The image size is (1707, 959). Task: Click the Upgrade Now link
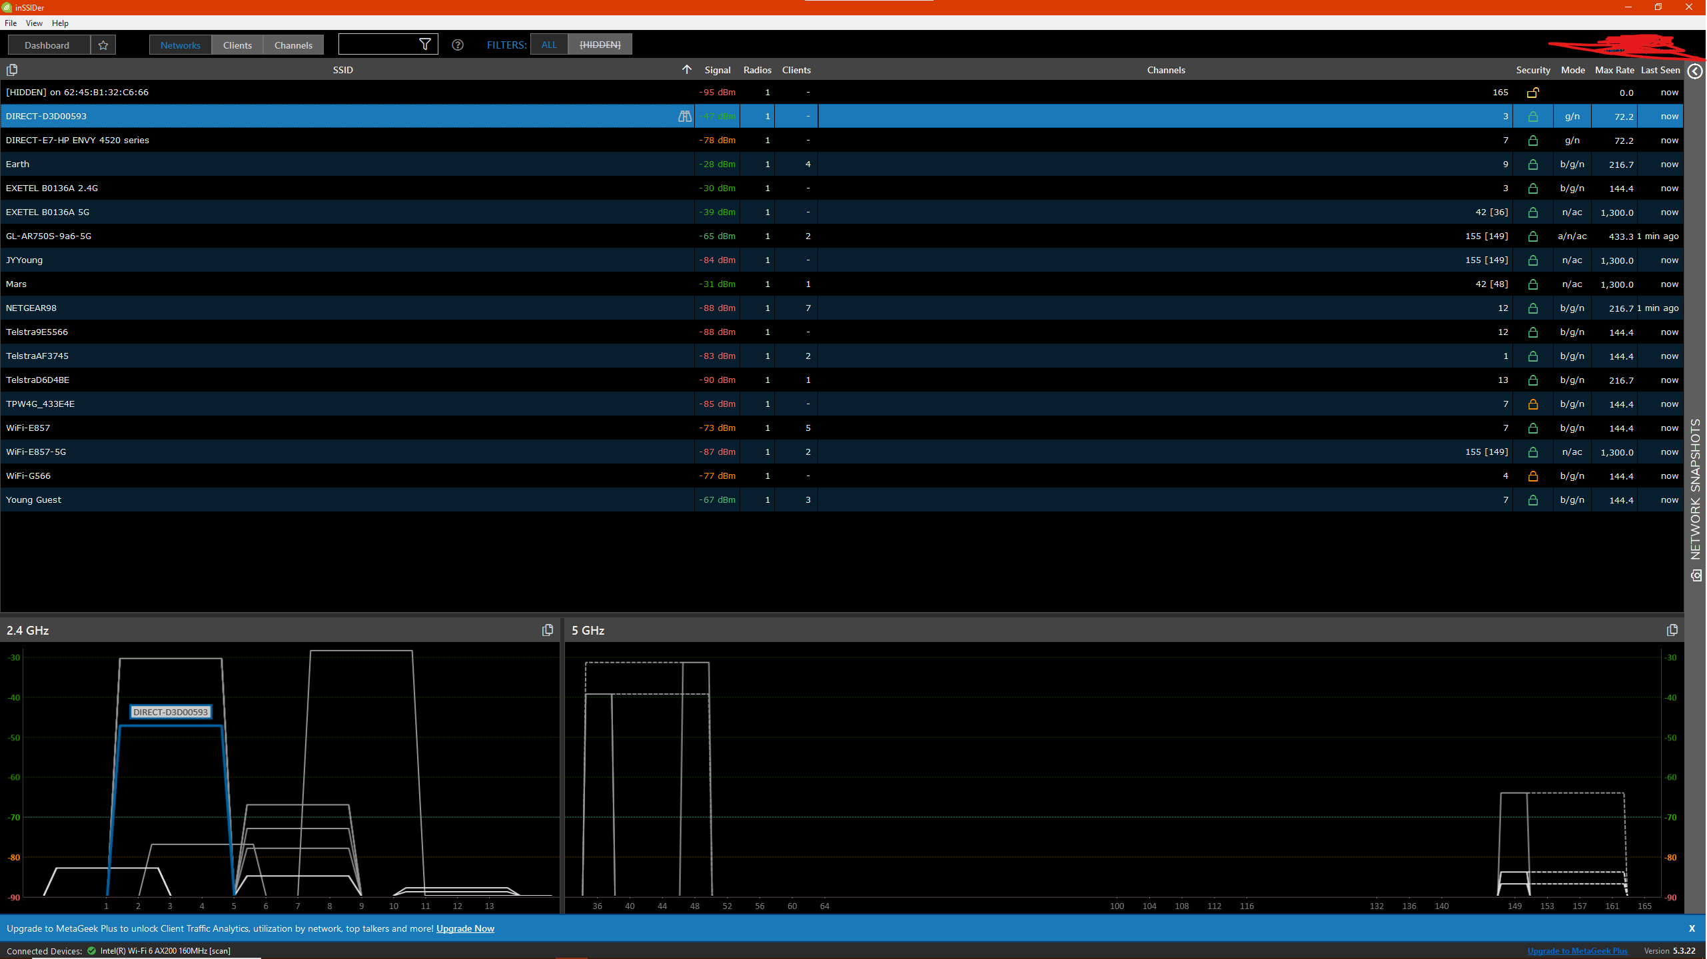point(465,928)
